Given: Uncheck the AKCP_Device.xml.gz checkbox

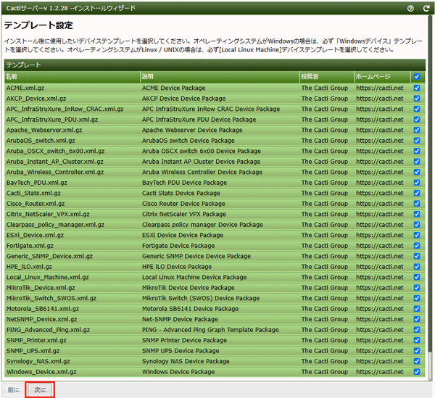Looking at the screenshot, I should 417,99.
